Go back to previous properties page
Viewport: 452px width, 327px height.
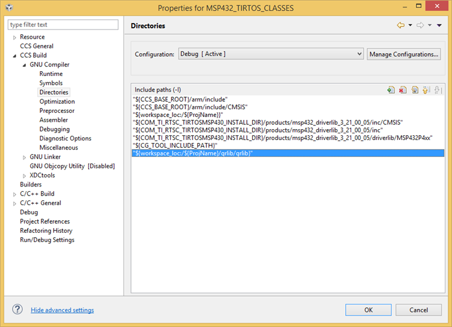click(401, 25)
